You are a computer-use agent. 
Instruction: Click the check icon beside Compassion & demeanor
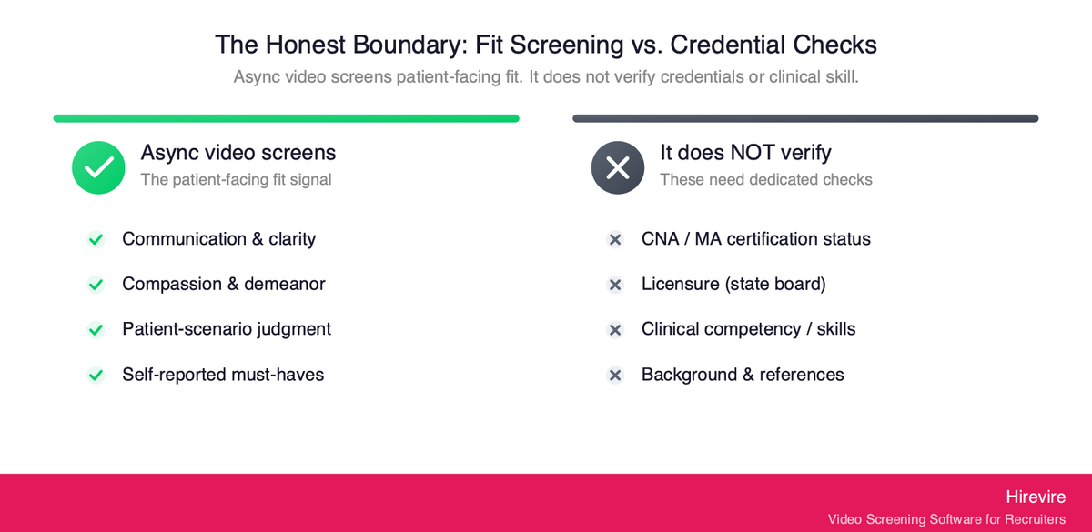(96, 285)
